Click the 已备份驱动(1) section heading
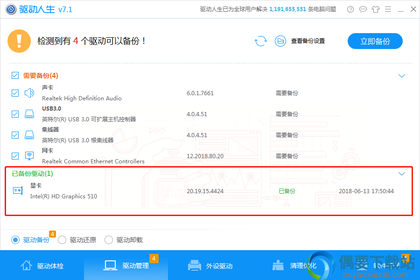Viewport: 420px width, 280px height. pyautogui.click(x=32, y=174)
